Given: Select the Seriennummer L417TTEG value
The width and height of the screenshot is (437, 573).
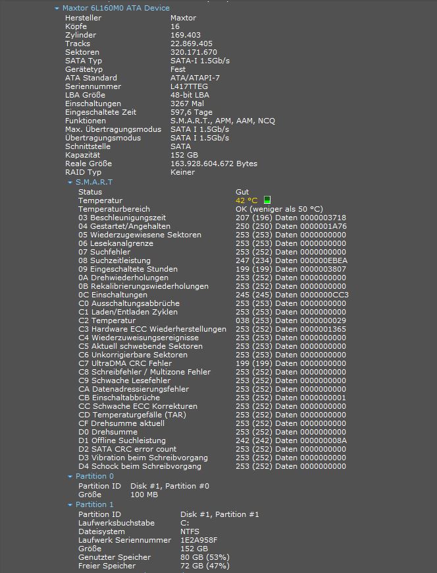Looking at the screenshot, I should point(189,86).
